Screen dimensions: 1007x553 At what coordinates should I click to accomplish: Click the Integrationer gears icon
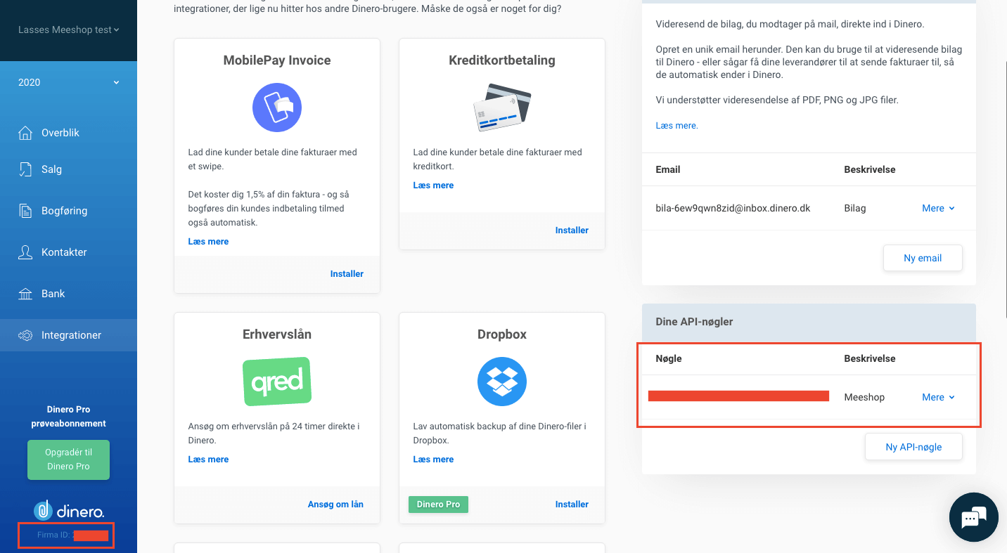25,335
